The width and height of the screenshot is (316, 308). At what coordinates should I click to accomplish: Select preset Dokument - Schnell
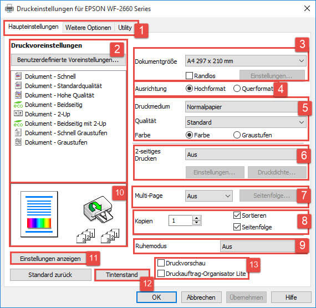click(50, 76)
